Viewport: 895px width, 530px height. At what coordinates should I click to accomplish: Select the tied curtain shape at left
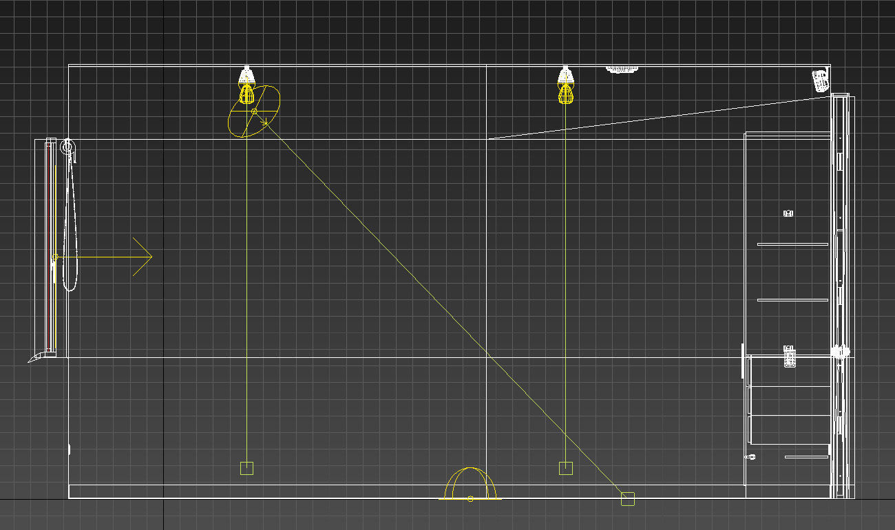pyautogui.click(x=70, y=220)
